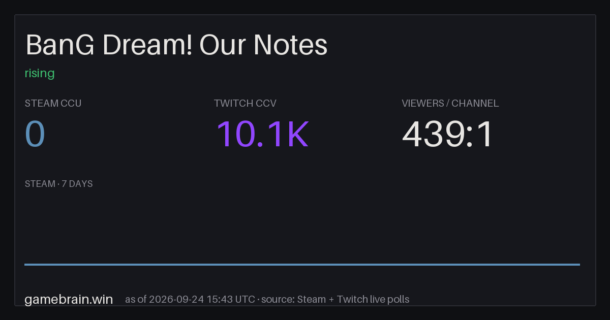This screenshot has height=320, width=610.
Task: Click the left end of the Steam chart line
Action: (x=26, y=264)
